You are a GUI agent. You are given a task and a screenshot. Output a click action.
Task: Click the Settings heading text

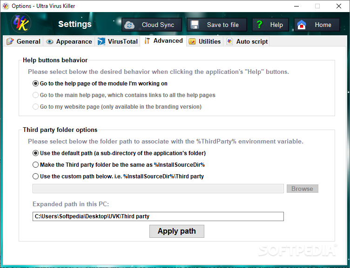pos(75,24)
